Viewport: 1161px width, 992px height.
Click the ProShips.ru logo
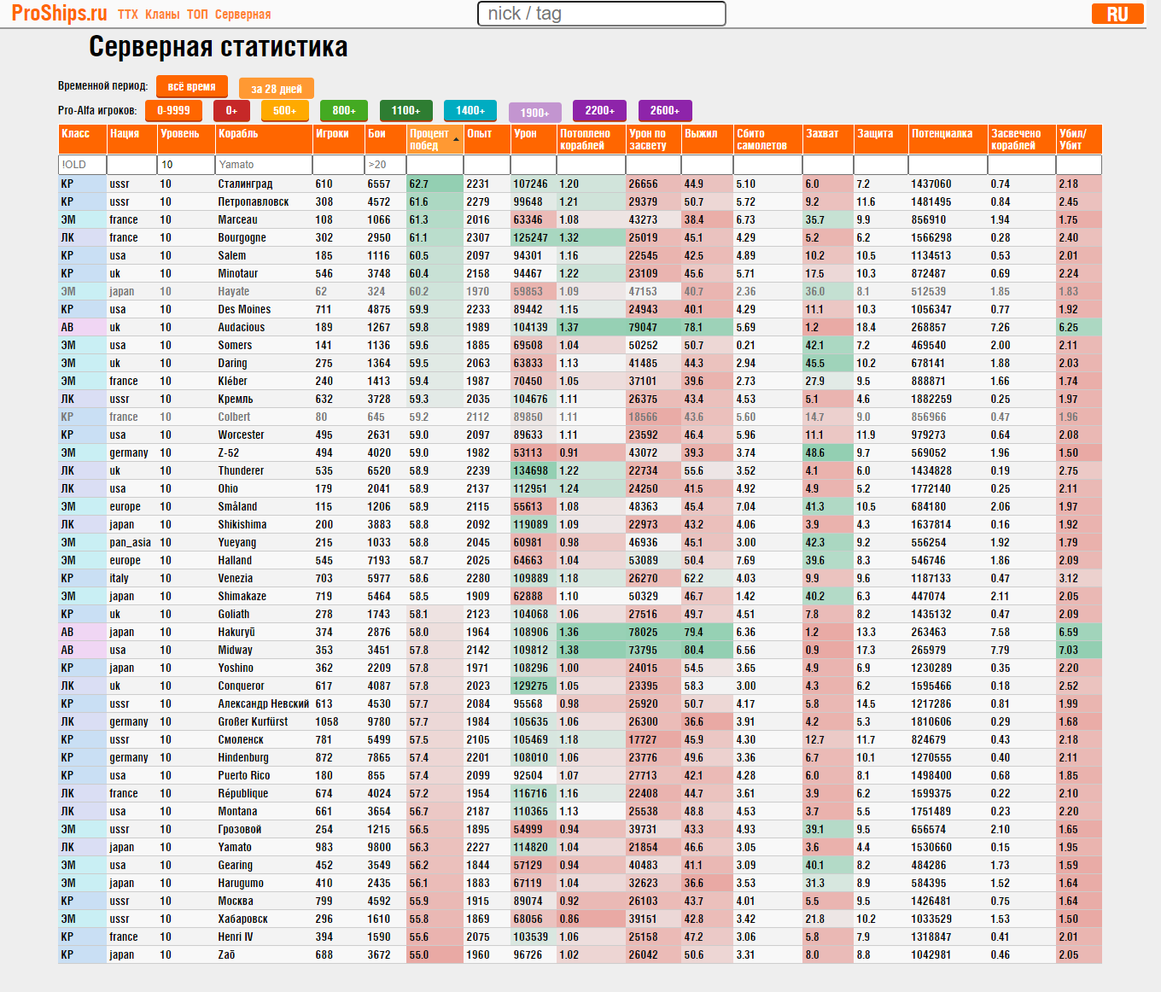[59, 14]
